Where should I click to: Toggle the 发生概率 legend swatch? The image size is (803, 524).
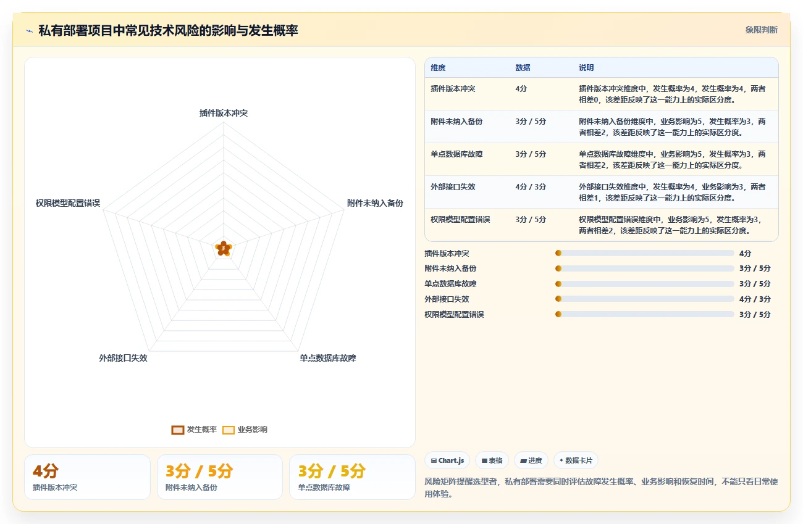click(178, 430)
